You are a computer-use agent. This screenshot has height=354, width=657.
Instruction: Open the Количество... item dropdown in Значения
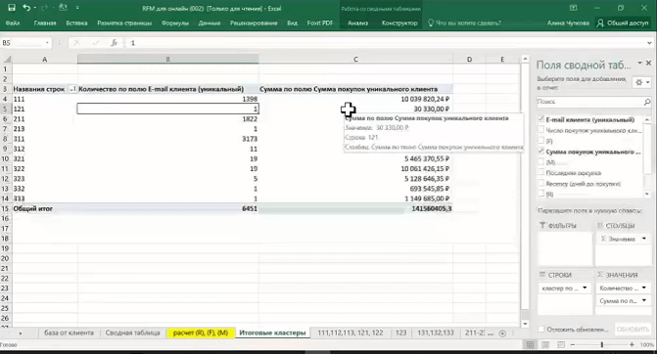tap(644, 288)
